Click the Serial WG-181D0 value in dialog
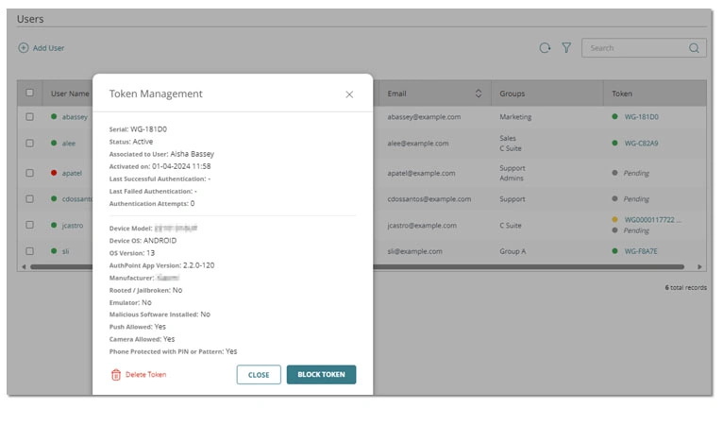 pos(148,129)
